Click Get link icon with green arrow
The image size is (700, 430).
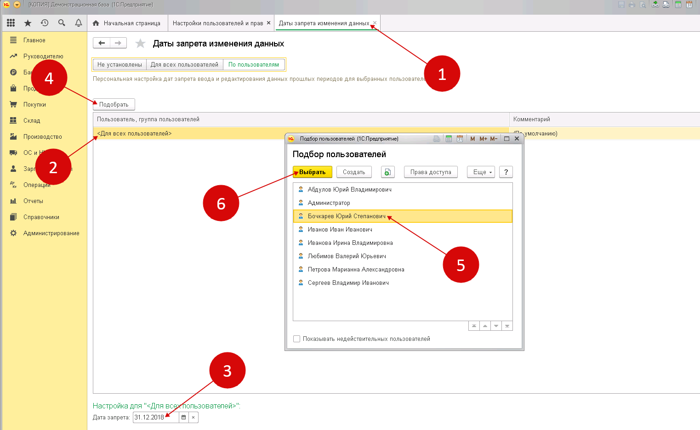click(x=655, y=5)
